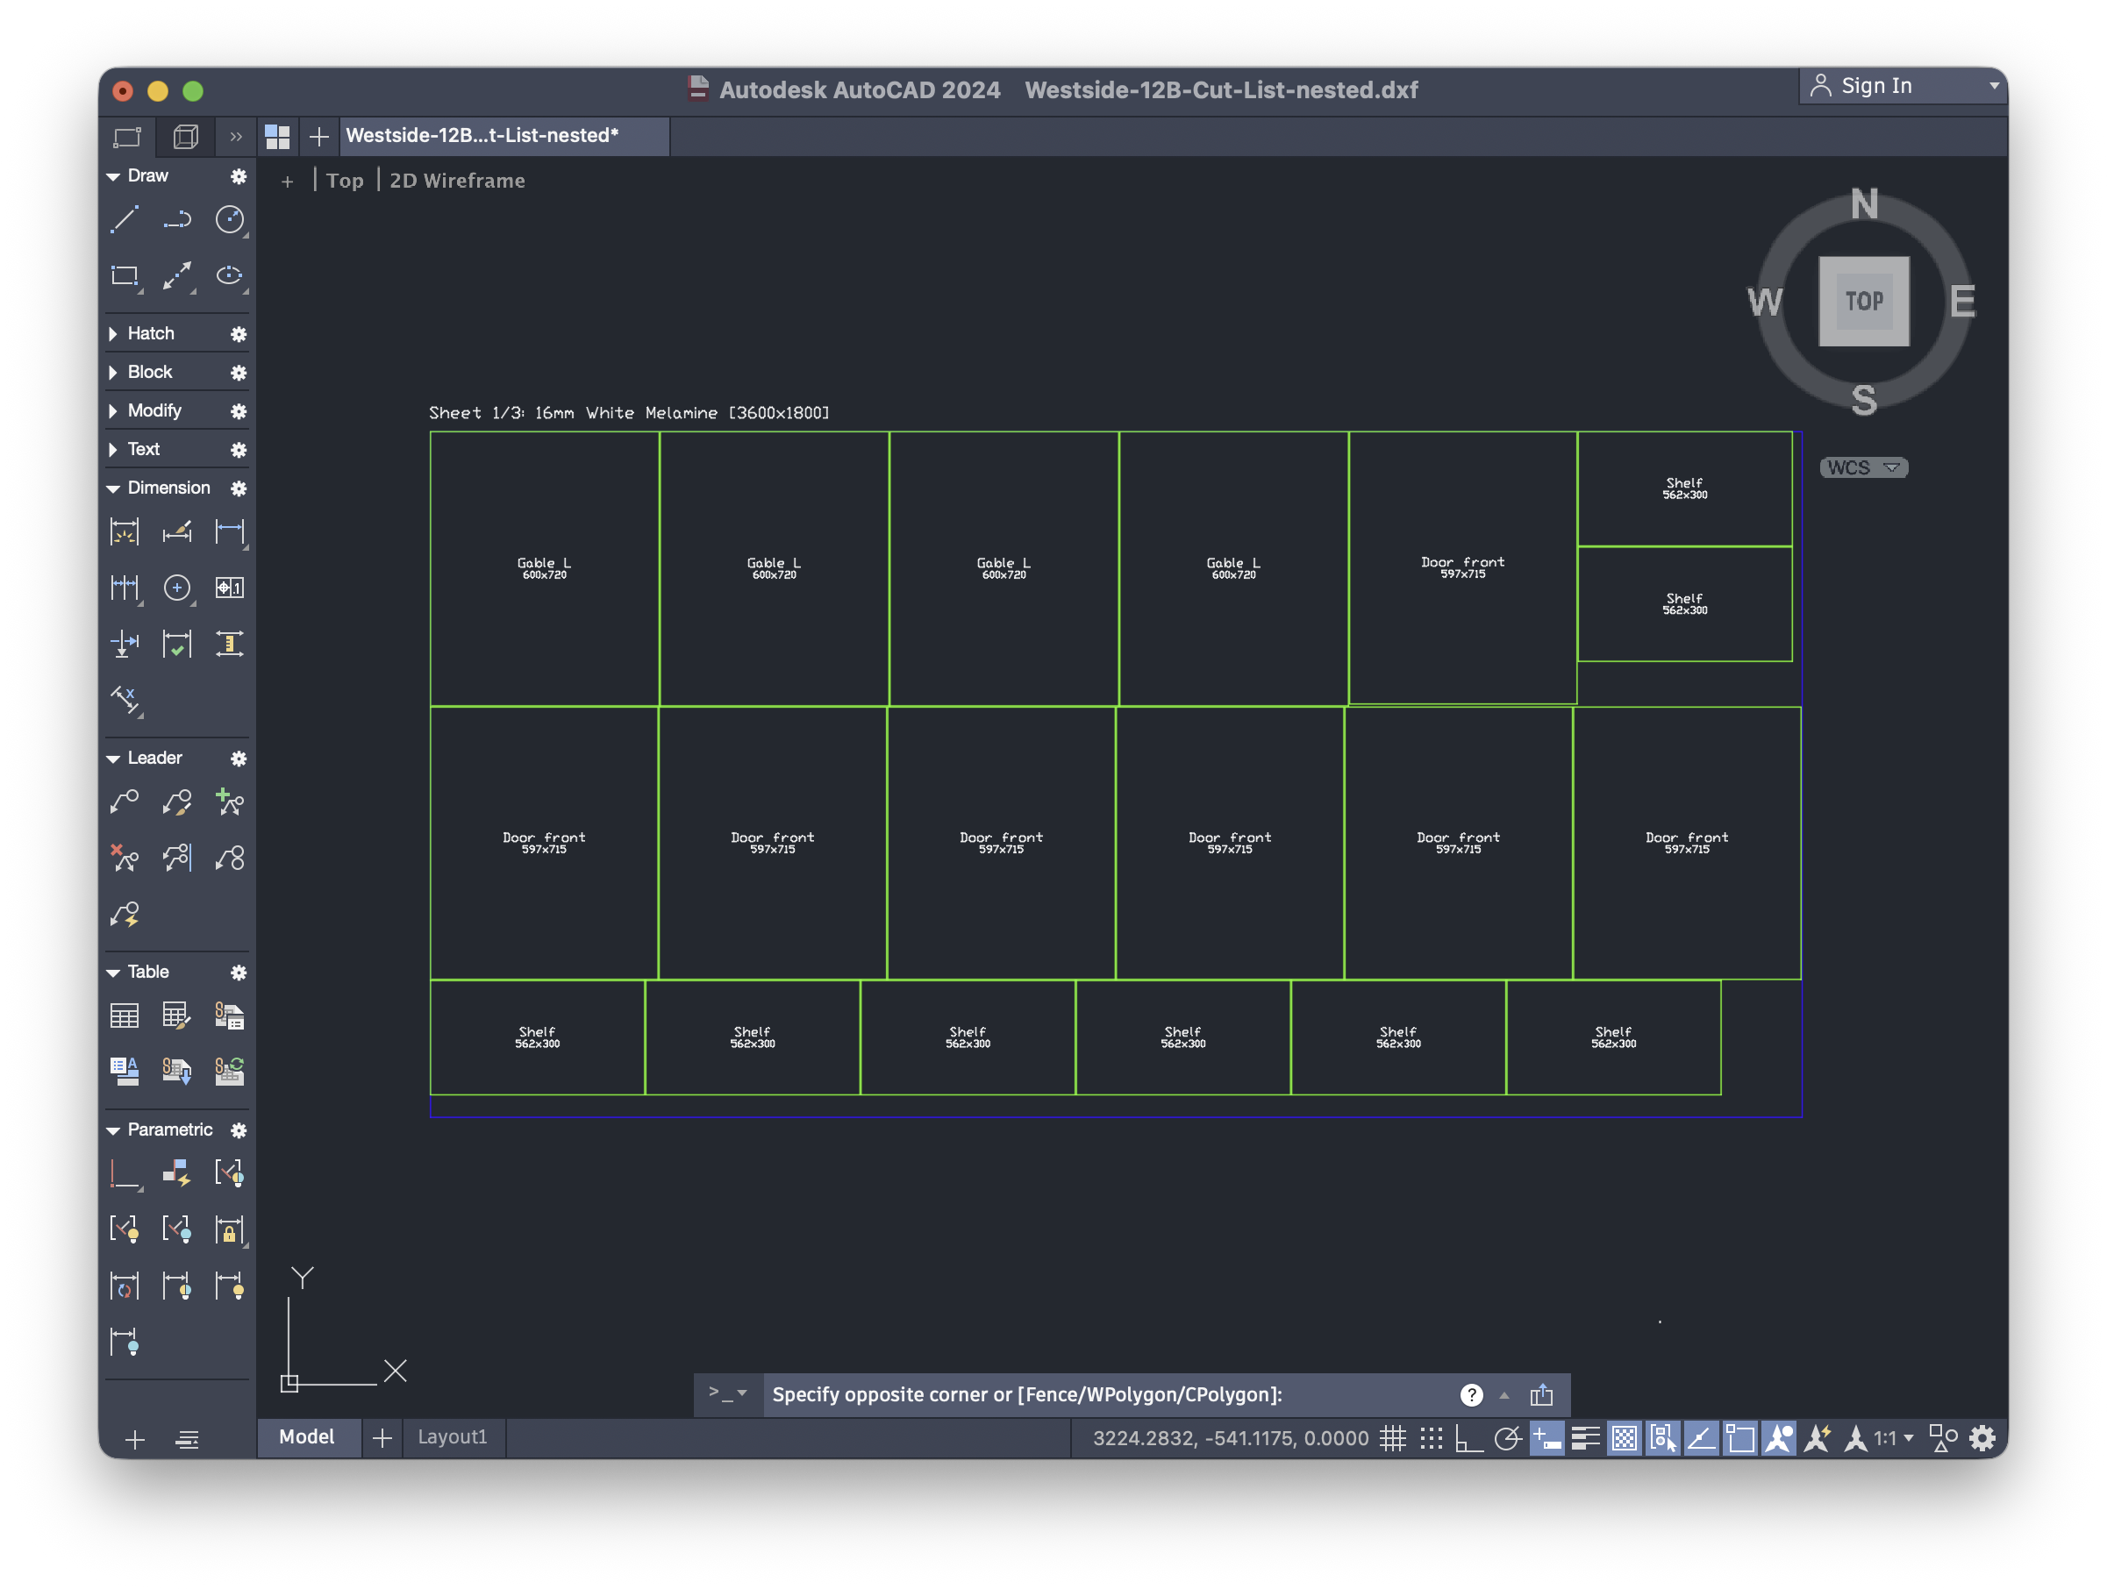2107x1589 pixels.
Task: Collapse the Dimension panel
Action: coord(113,488)
